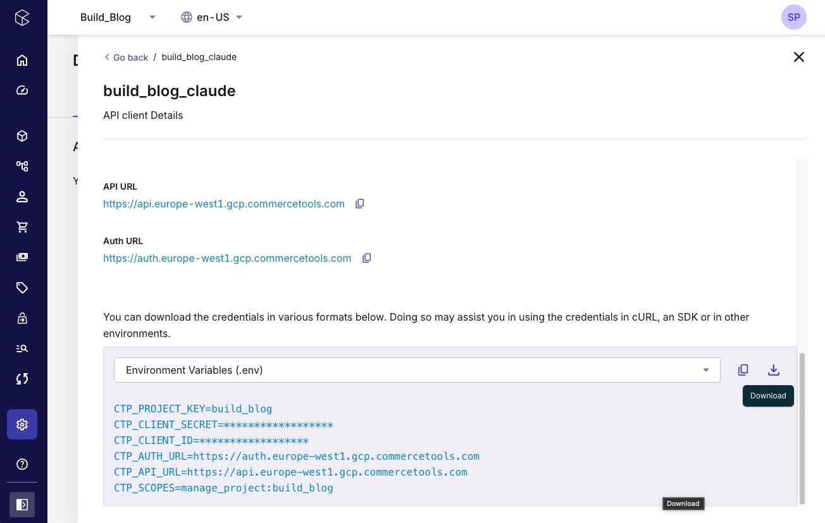
Task: Click the API URL label
Action: point(120,187)
